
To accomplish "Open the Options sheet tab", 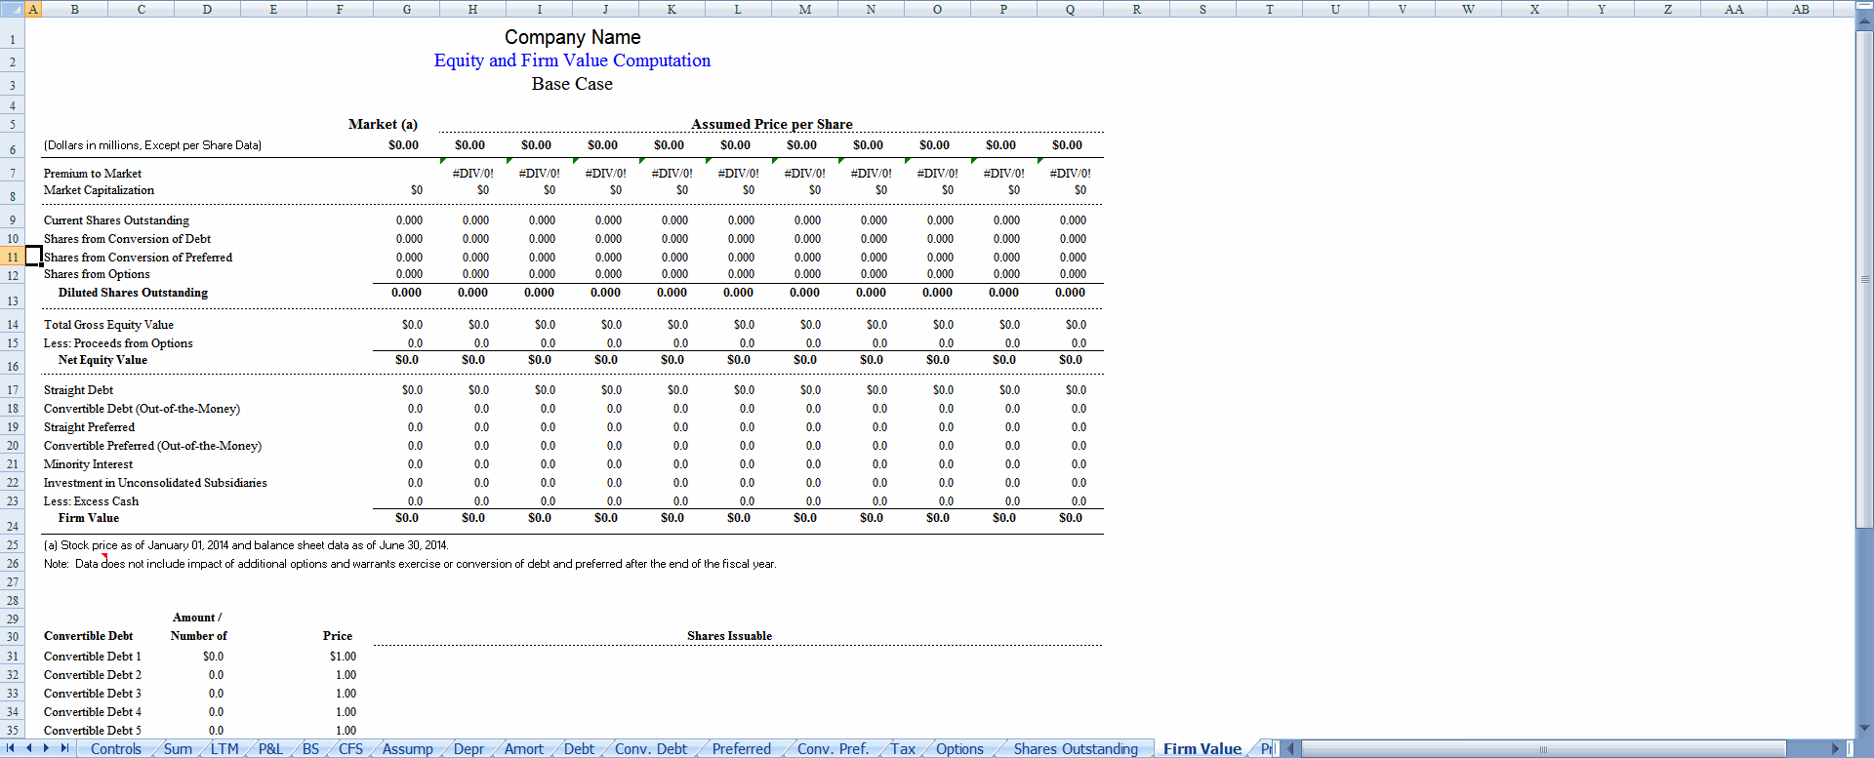I will [x=959, y=749].
